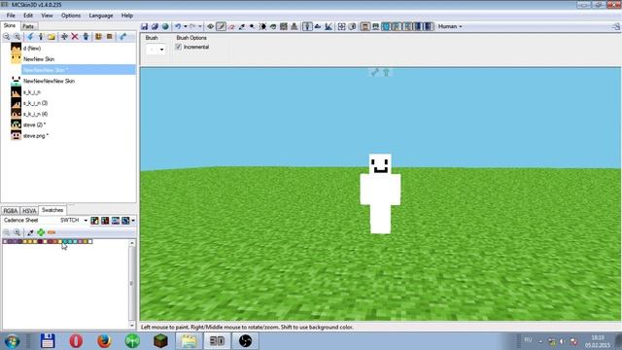Click the Save skin toolbar icon
The width and height of the screenshot is (622, 350).
(x=145, y=26)
